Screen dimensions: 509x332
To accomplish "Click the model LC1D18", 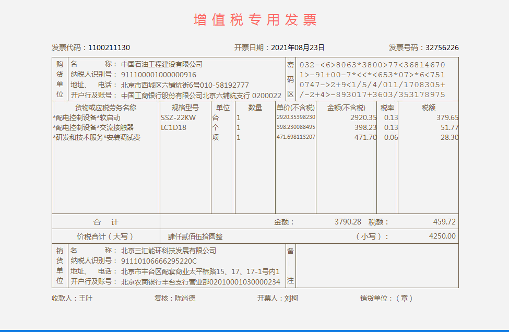I will (x=174, y=127).
